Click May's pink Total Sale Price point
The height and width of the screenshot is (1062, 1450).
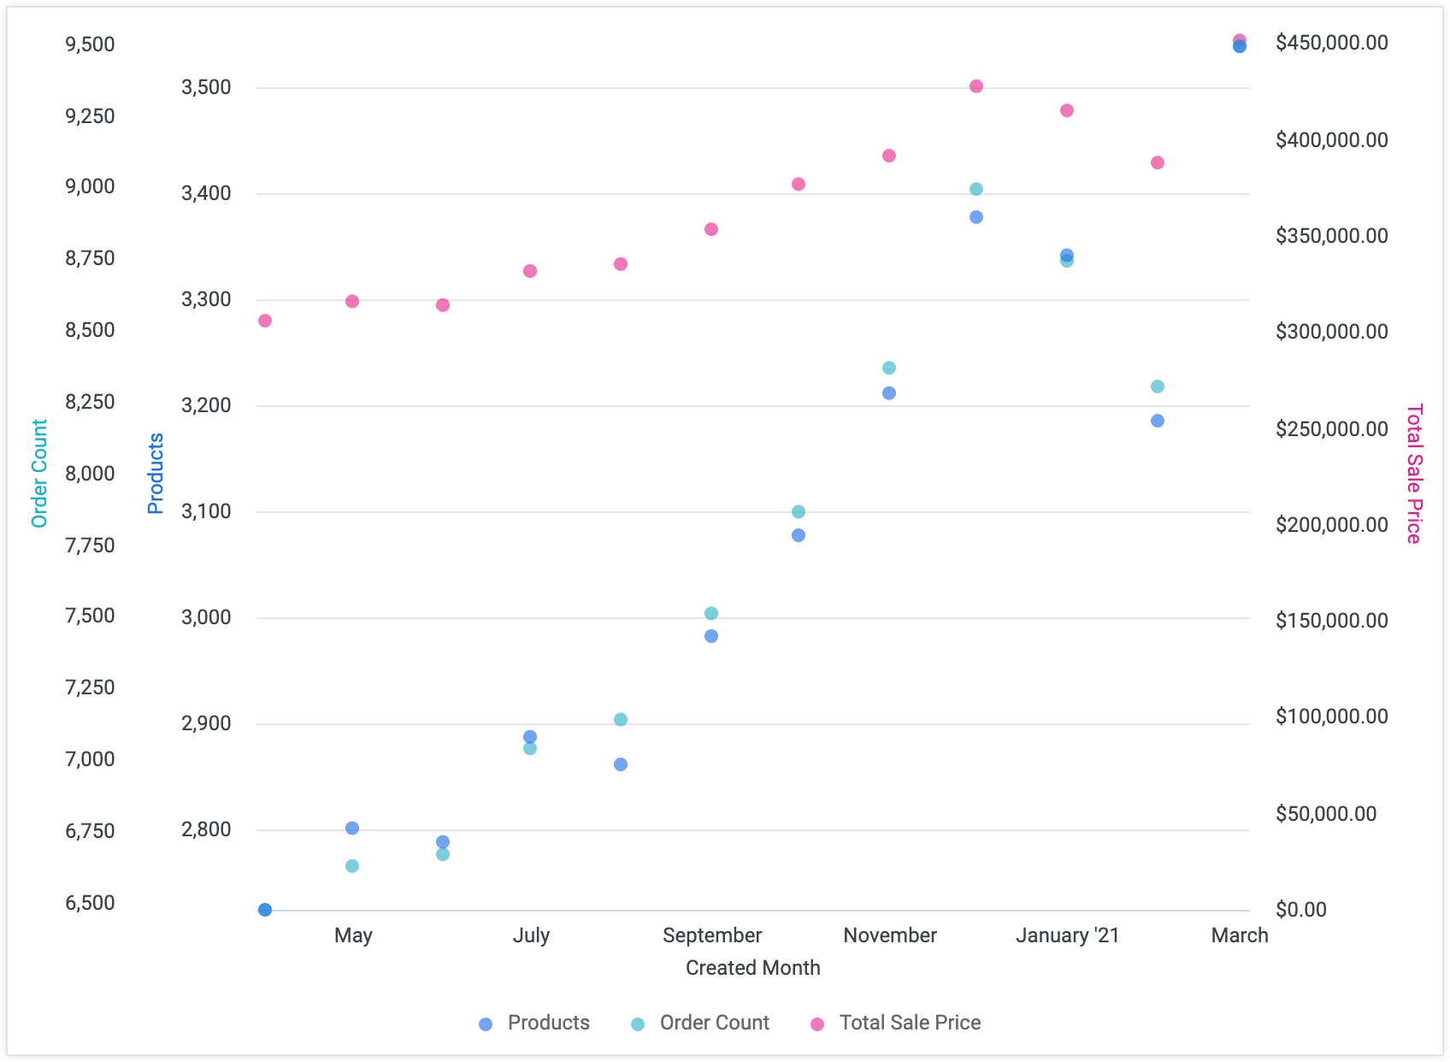[x=352, y=302]
